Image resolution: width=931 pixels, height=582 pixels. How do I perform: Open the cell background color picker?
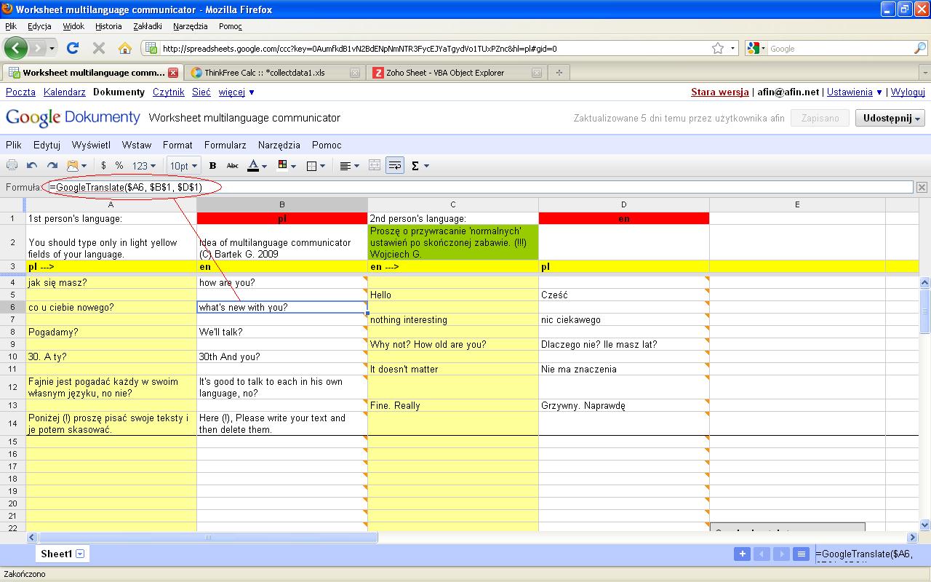pyautogui.click(x=286, y=166)
